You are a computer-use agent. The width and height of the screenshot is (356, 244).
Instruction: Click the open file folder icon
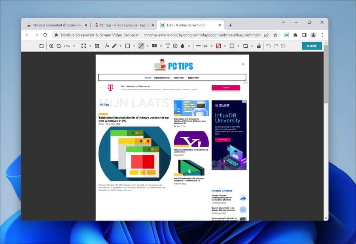click(41, 46)
